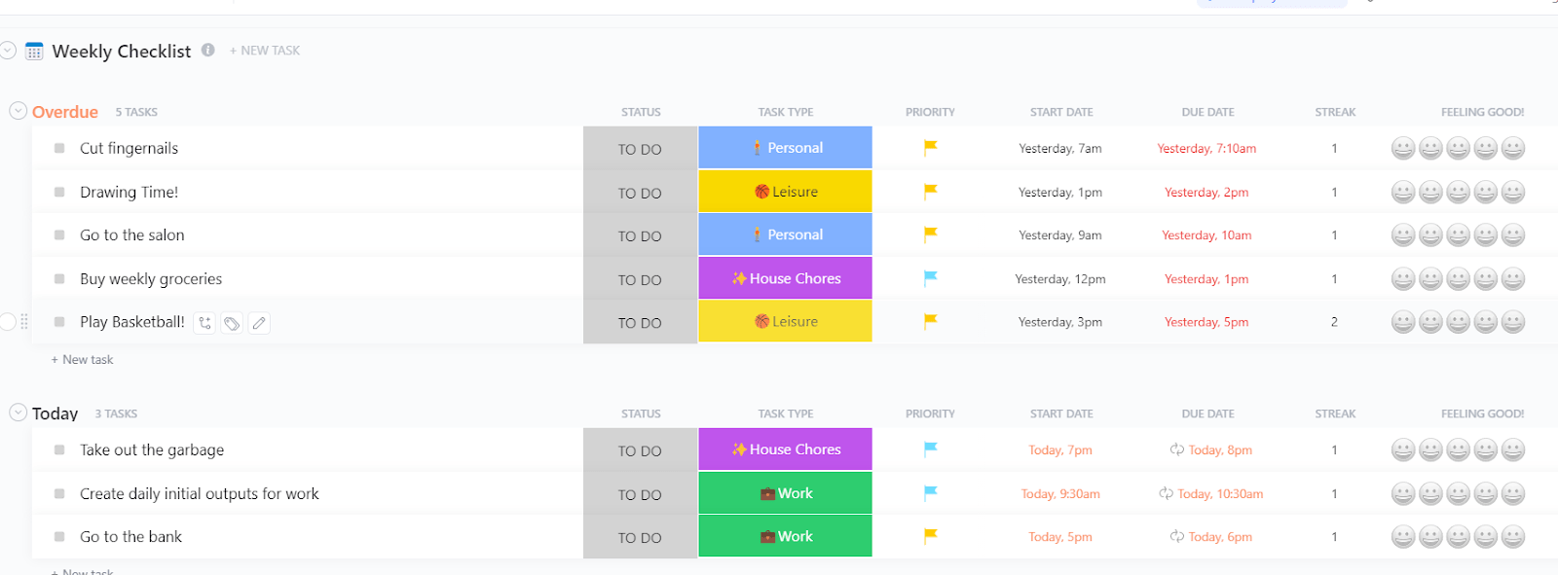Click the rename pencil on Play Basketball
The image size is (1558, 575).
point(259,323)
